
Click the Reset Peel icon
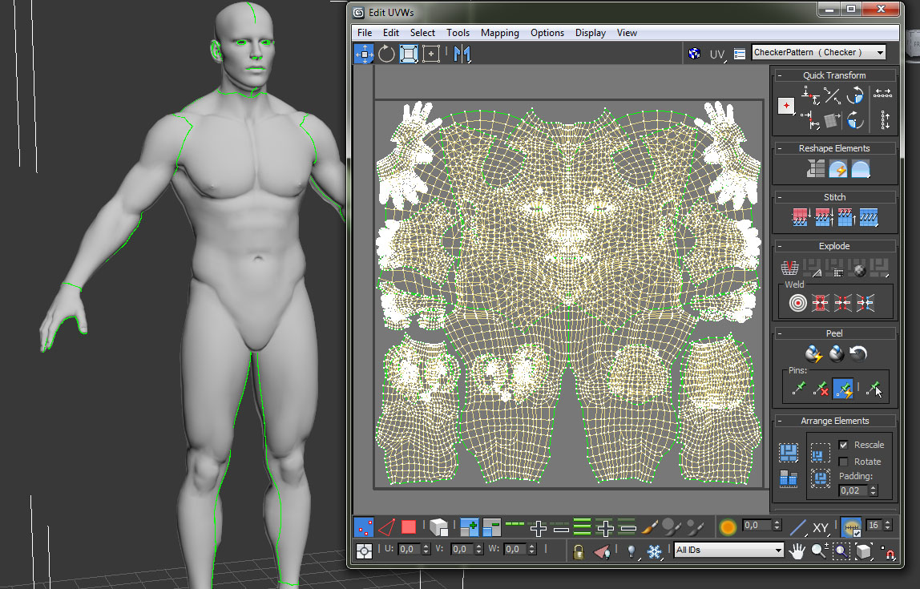(858, 353)
